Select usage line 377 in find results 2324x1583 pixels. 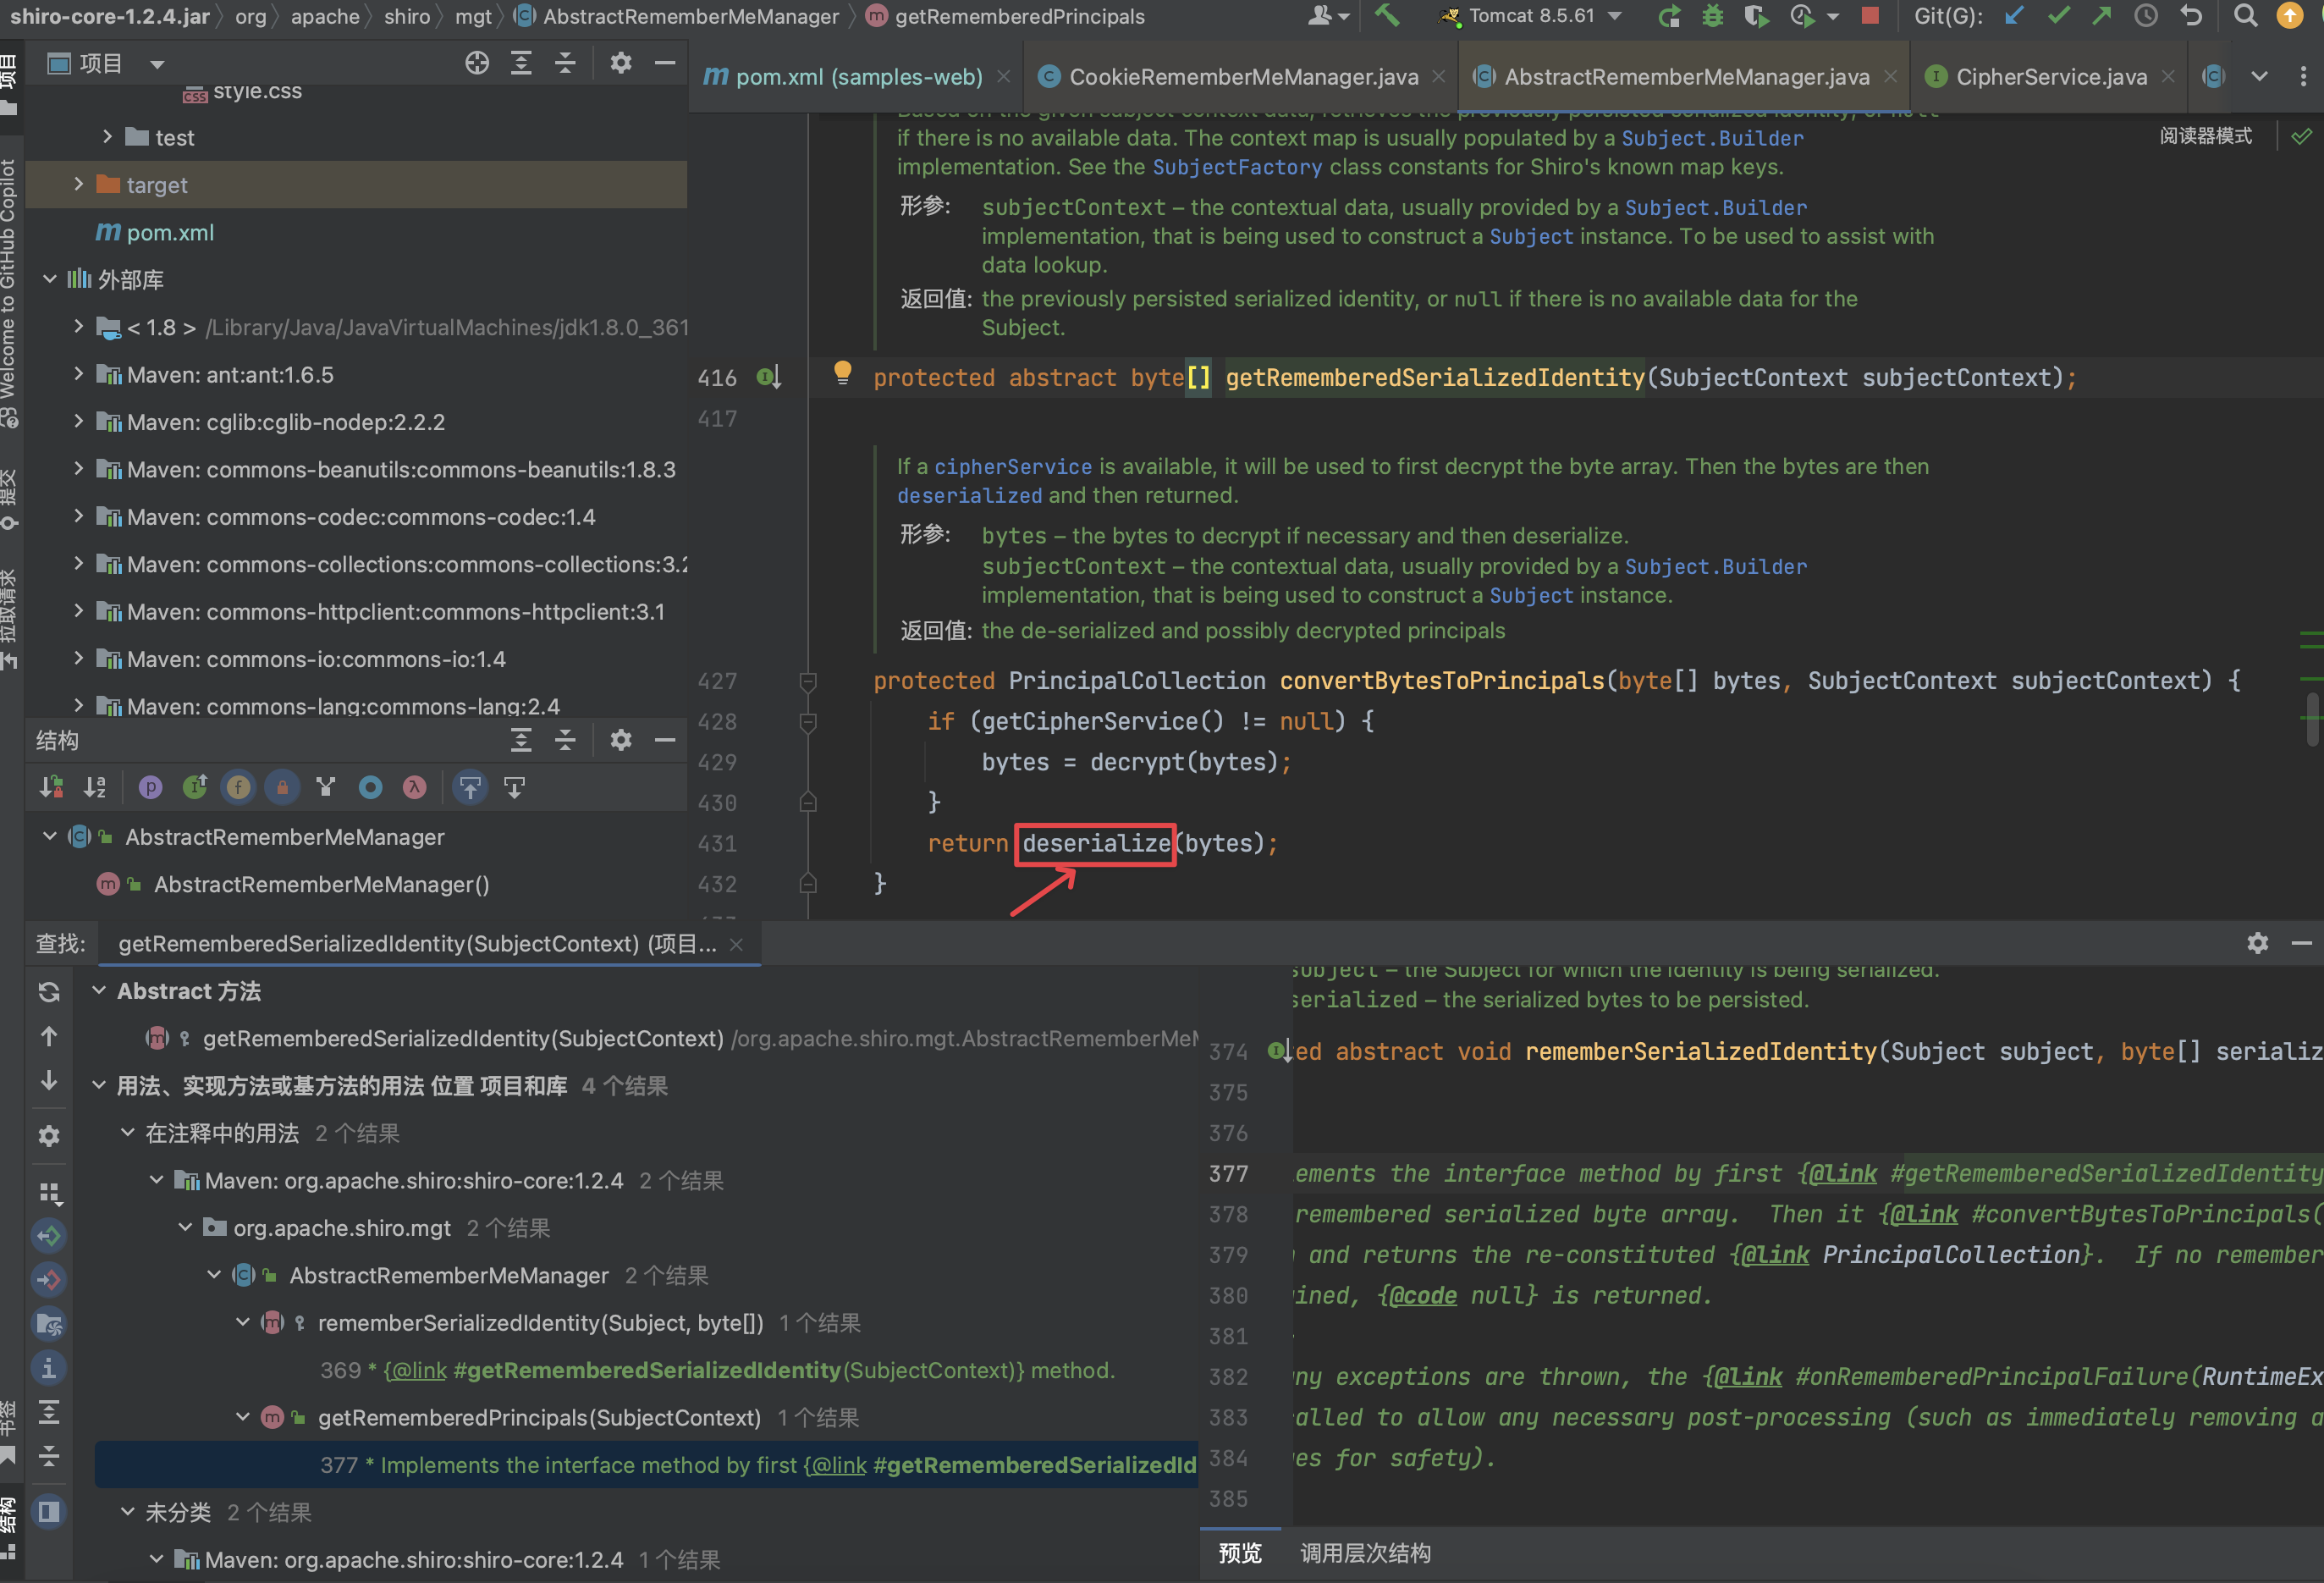tap(646, 1464)
